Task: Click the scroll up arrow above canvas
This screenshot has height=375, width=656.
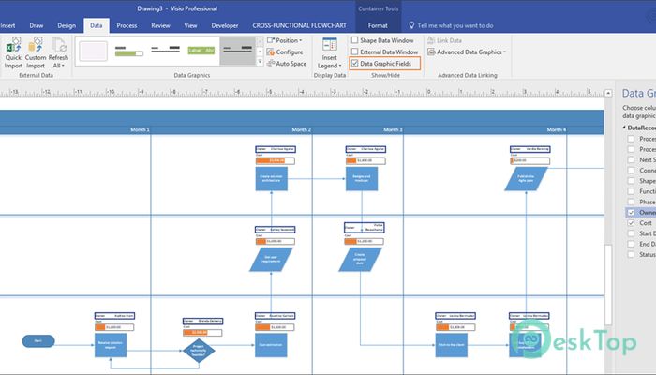Action: [x=608, y=93]
